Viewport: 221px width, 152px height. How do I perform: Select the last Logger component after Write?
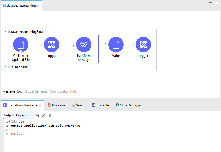point(143,45)
